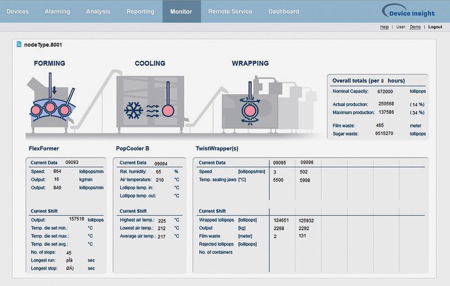Open the Help link

(x=384, y=26)
